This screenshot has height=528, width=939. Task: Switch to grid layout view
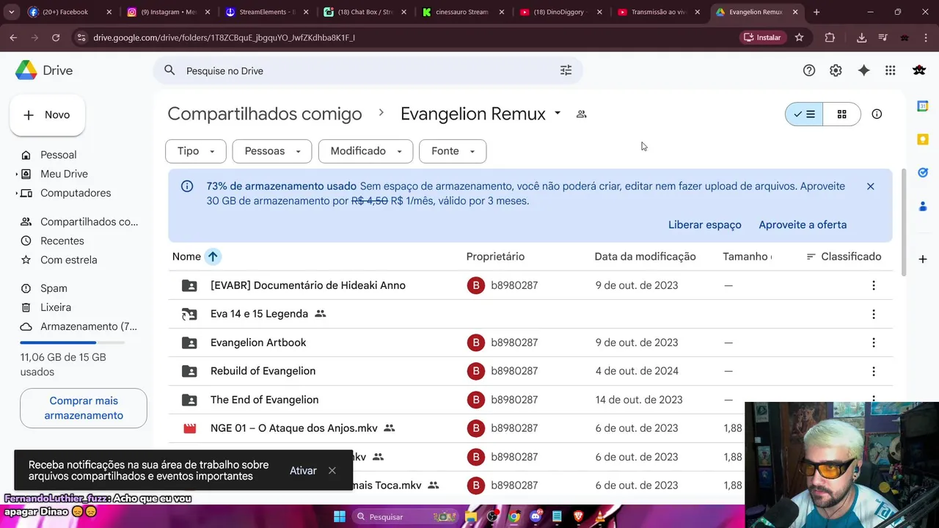click(841, 114)
